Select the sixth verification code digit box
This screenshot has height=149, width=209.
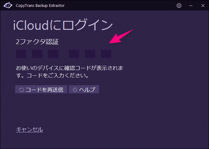coord(106,54)
